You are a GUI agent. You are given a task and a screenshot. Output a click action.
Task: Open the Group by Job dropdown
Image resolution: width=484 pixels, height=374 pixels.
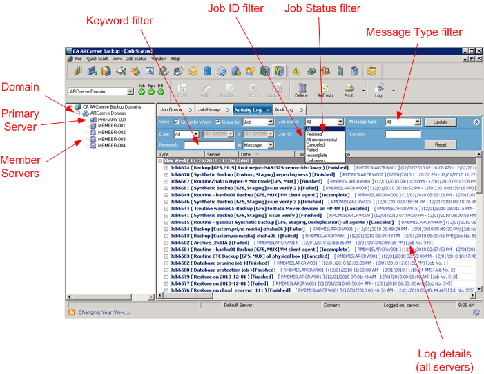click(271, 122)
